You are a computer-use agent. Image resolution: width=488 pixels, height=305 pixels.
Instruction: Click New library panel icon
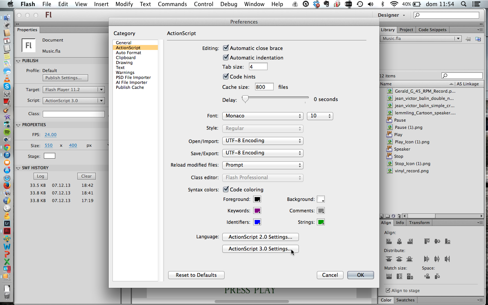pos(478,39)
